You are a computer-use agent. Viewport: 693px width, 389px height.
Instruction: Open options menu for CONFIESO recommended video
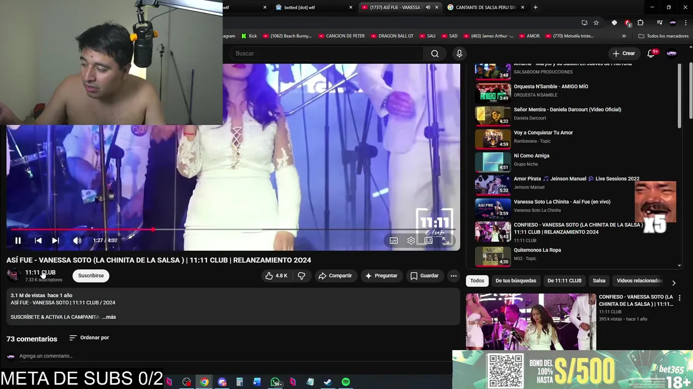pyautogui.click(x=679, y=298)
